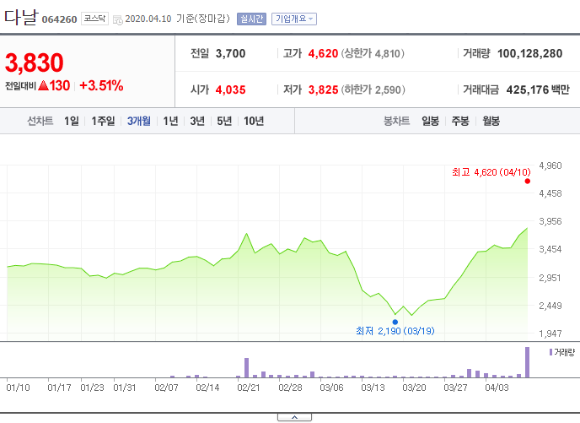Image resolution: width=580 pixels, height=423 pixels.
Task: Click the red 최고 4,620 high point marker
Action: pyautogui.click(x=528, y=182)
